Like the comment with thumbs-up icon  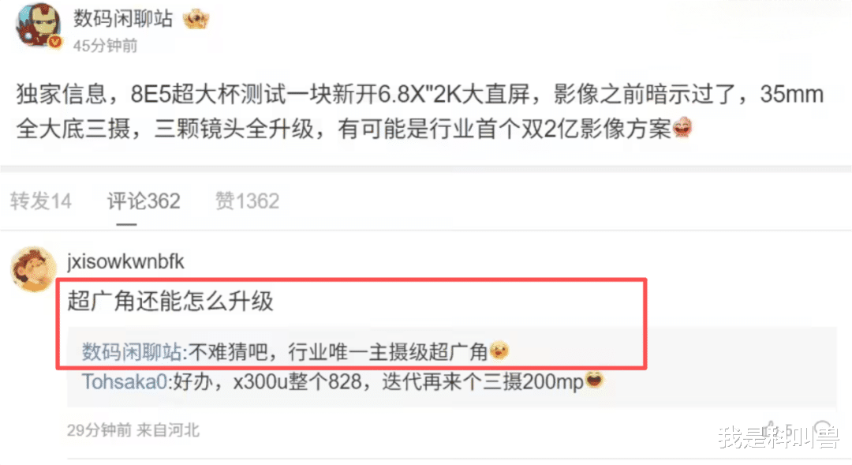click(x=771, y=429)
